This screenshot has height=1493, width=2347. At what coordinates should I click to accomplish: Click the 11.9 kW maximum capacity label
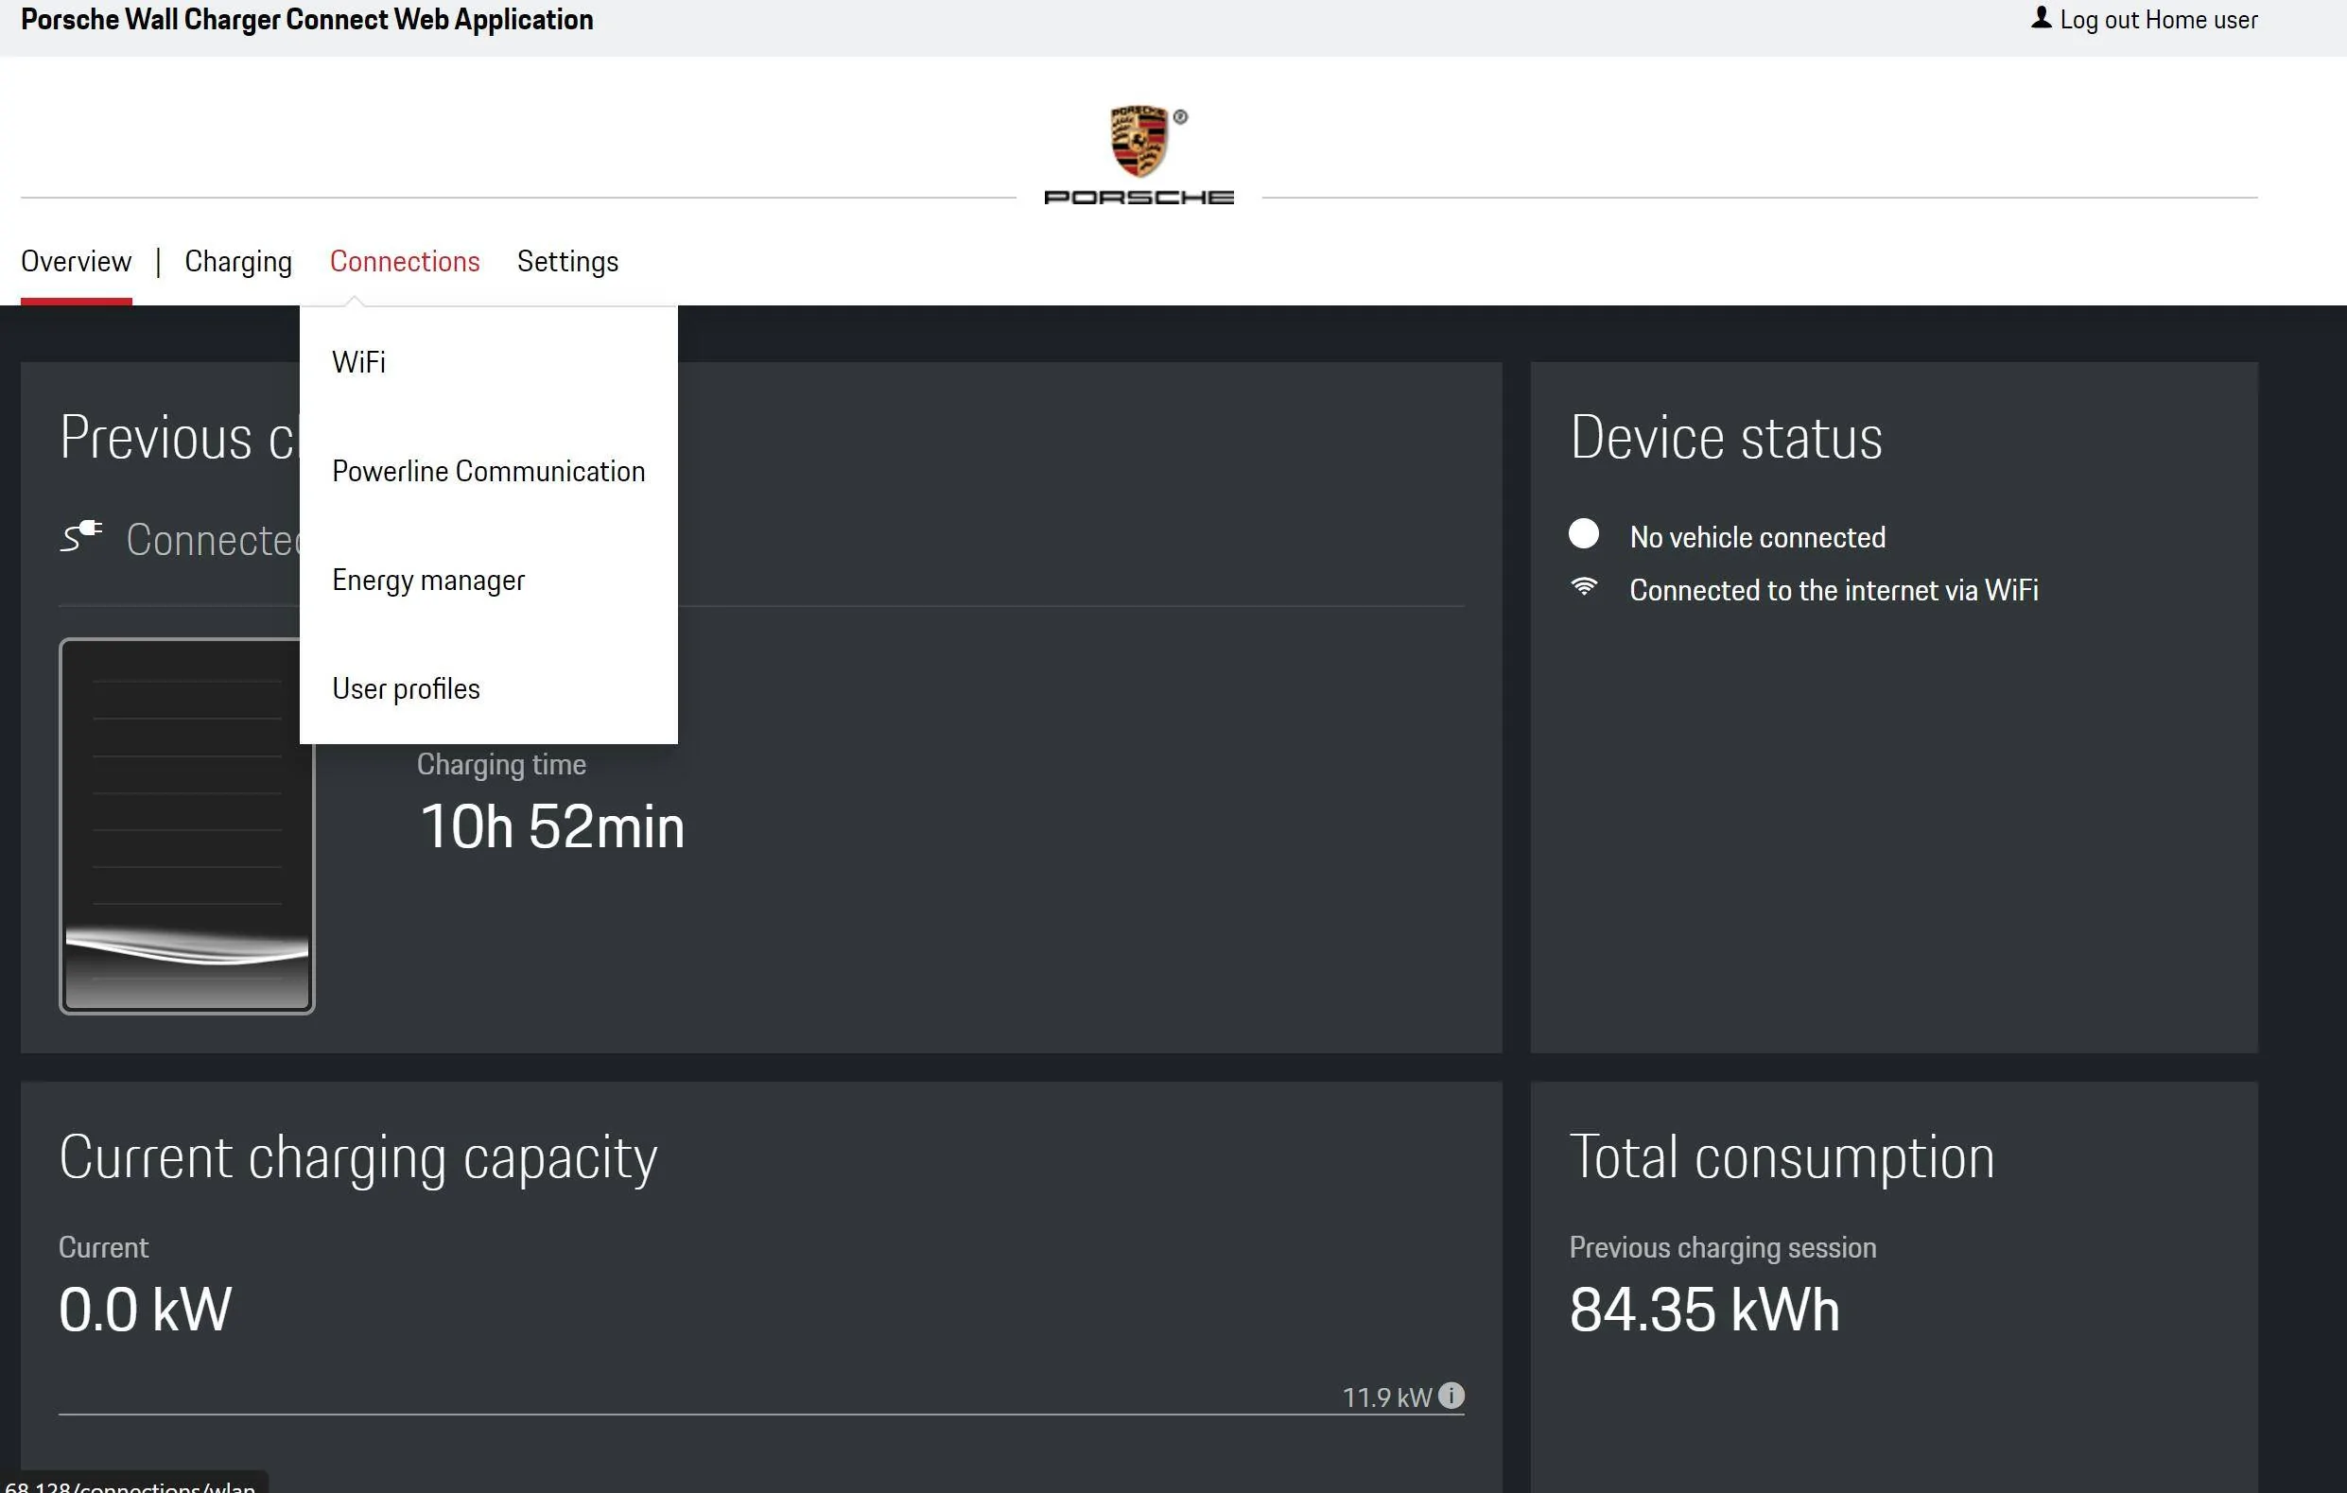(x=1387, y=1398)
